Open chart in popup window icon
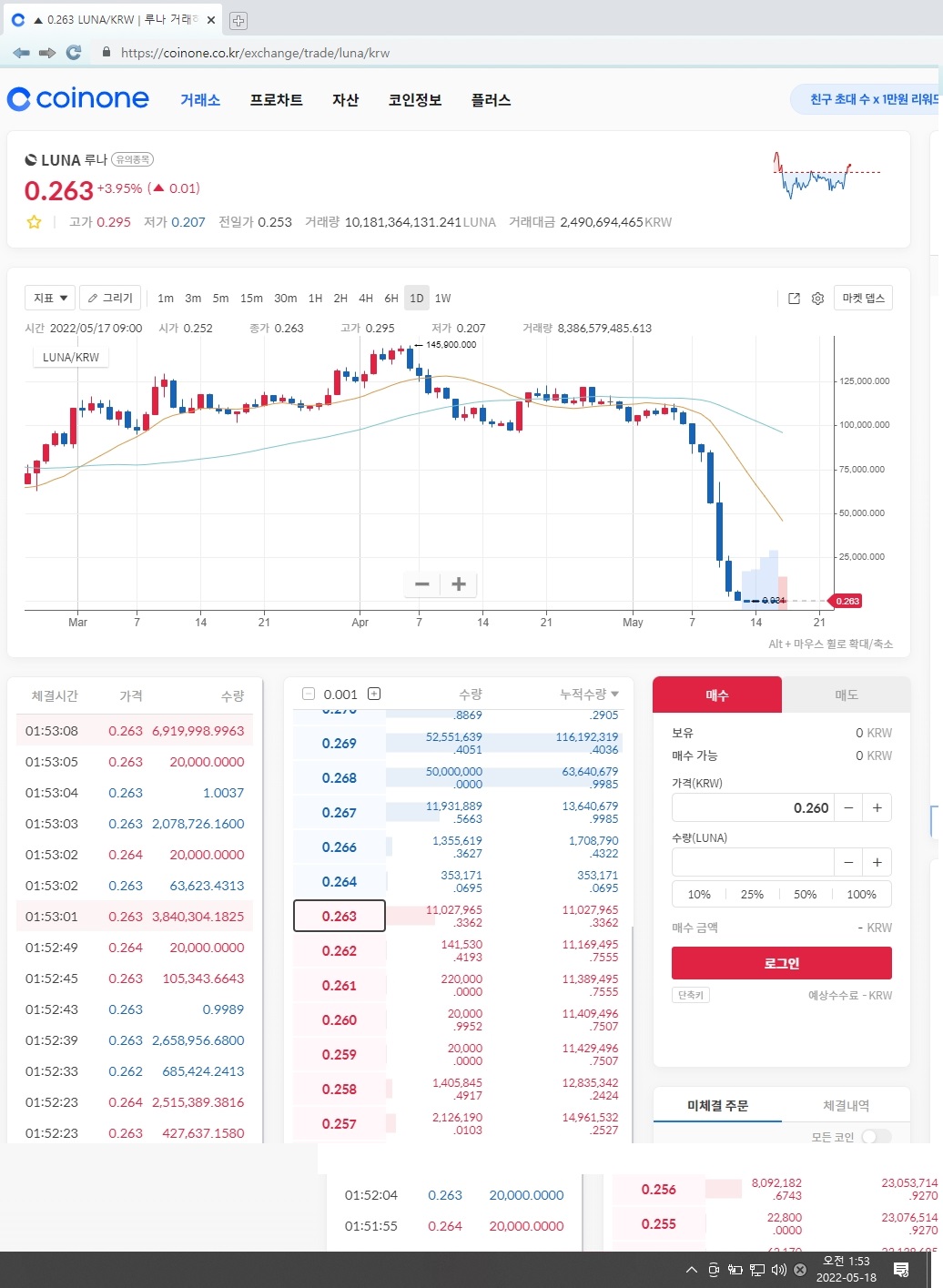This screenshot has width=943, height=1288. coord(794,299)
